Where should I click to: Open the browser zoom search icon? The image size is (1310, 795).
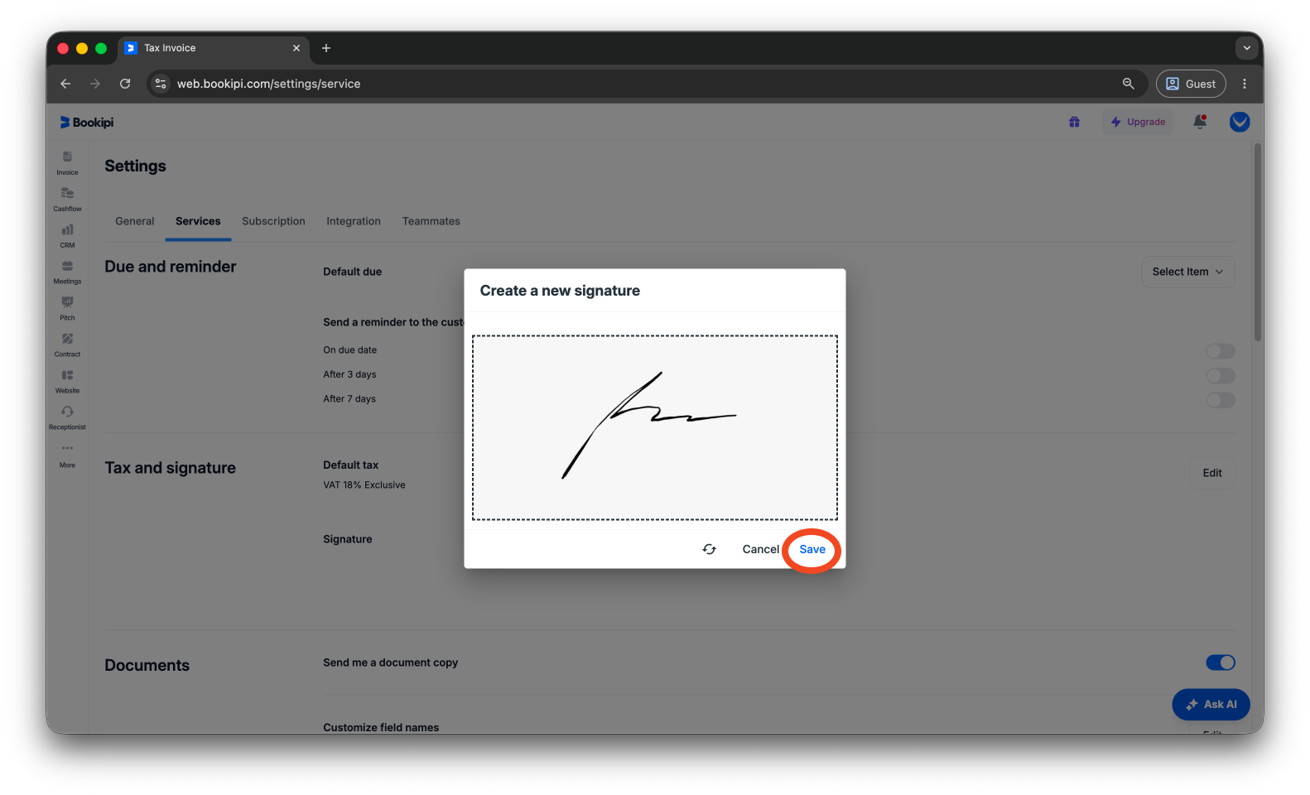tap(1128, 84)
